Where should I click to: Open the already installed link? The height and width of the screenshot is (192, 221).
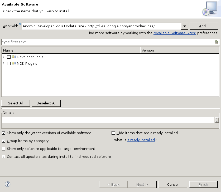pyautogui.click(x=141, y=140)
